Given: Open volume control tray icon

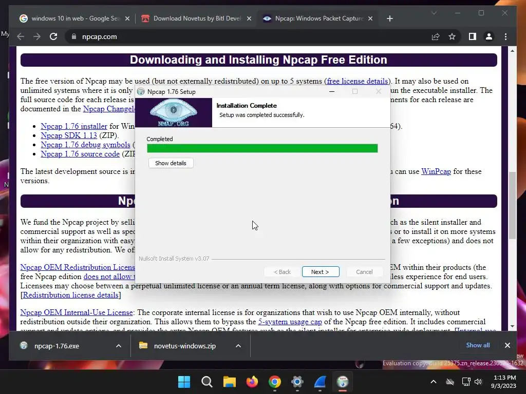Looking at the screenshot, I should tap(478, 382).
